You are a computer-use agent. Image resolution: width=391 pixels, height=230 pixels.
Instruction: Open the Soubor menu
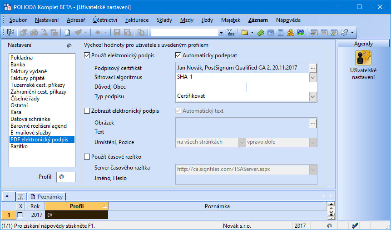(18, 20)
